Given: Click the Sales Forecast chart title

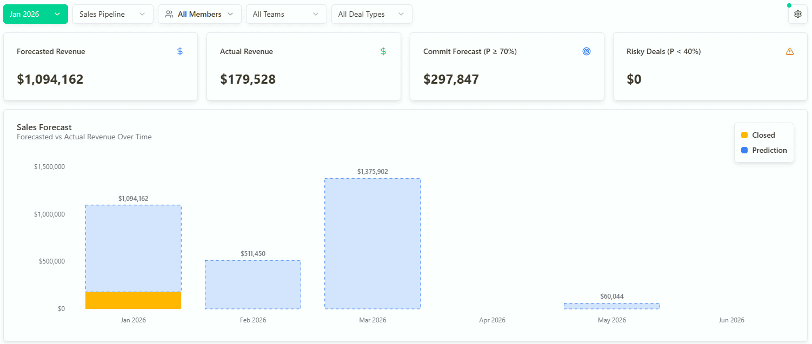Looking at the screenshot, I should point(44,127).
